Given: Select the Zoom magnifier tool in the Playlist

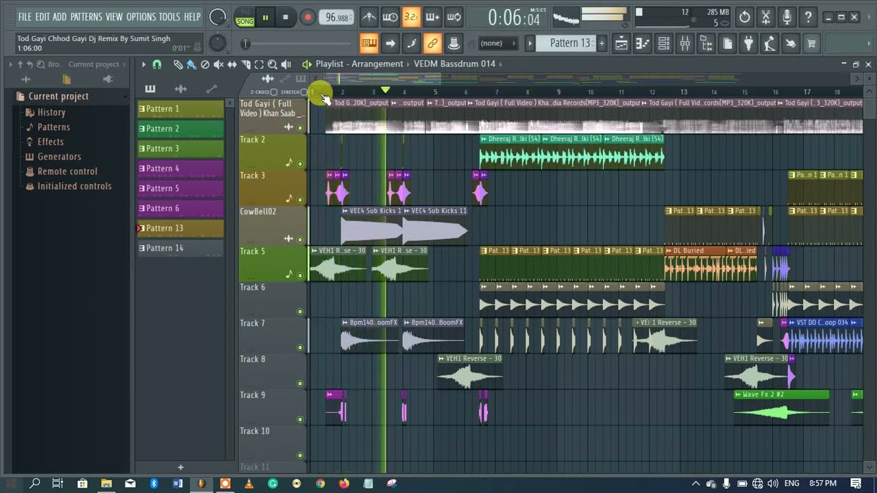Looking at the screenshot, I should (x=272, y=64).
